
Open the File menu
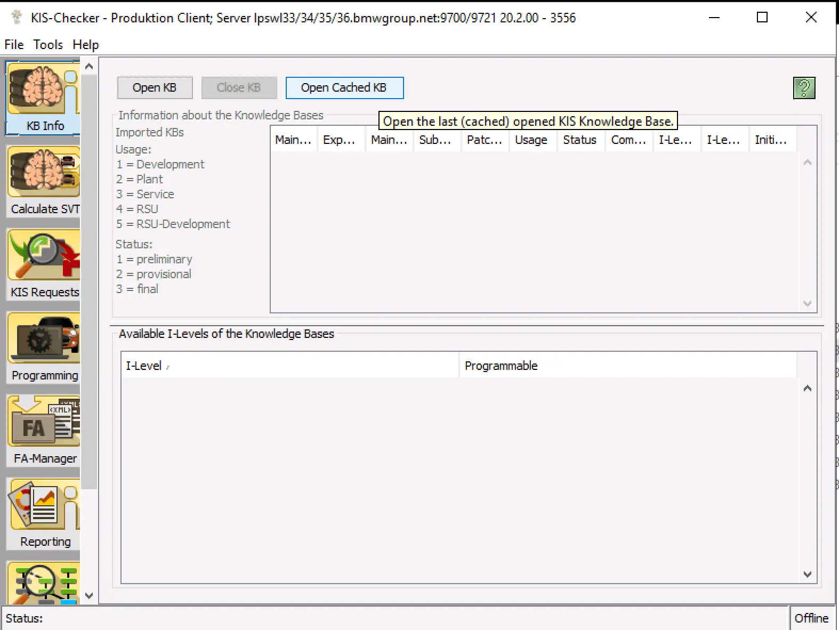coord(14,45)
